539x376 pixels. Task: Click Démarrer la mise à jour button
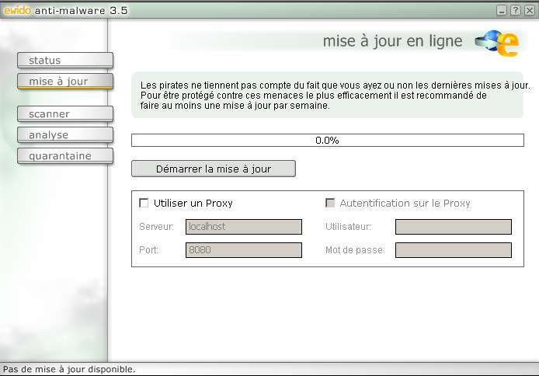click(x=214, y=169)
